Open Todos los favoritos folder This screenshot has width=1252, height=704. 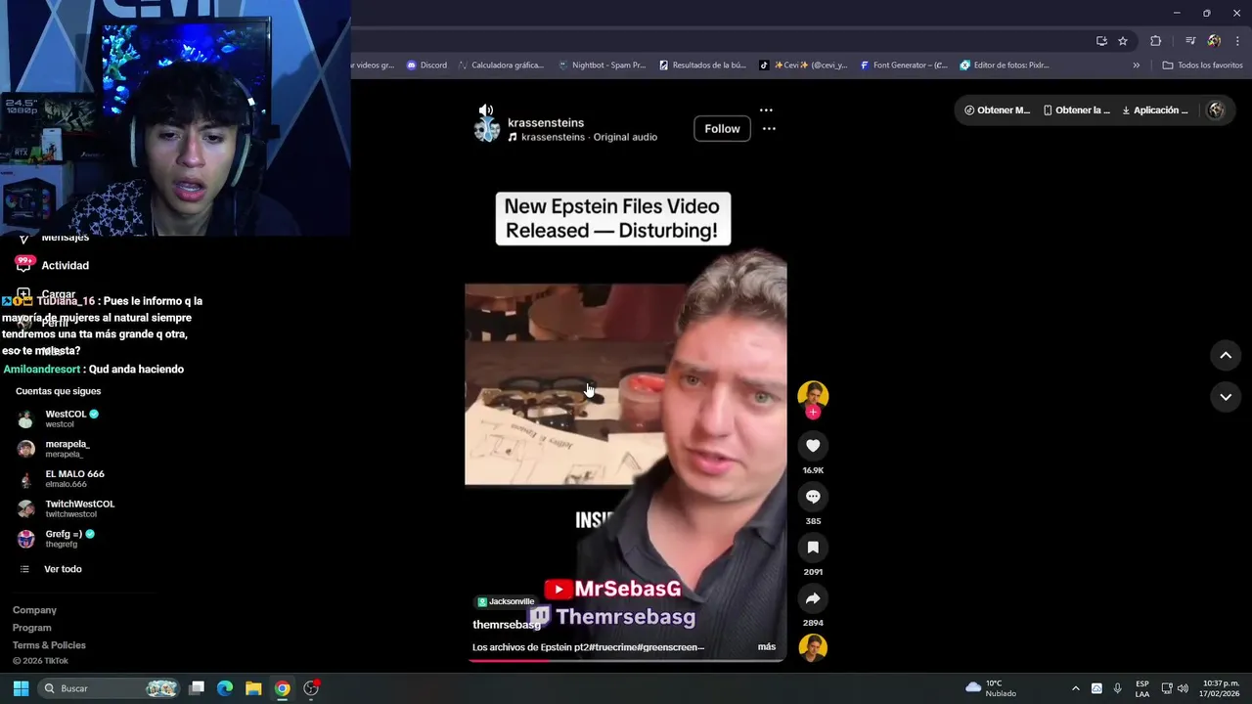(x=1202, y=66)
